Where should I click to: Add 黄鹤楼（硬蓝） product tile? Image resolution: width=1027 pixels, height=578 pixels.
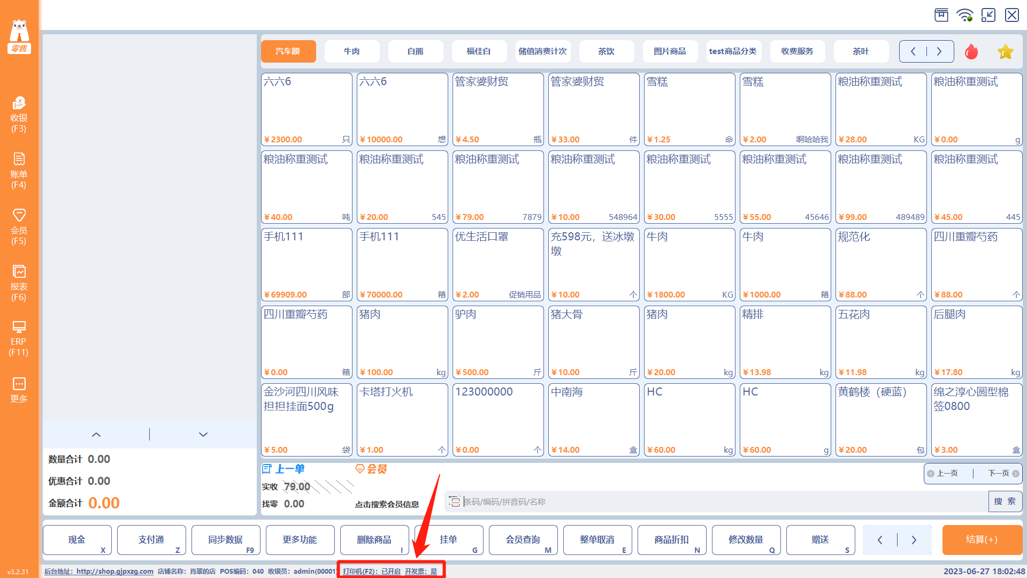[881, 420]
